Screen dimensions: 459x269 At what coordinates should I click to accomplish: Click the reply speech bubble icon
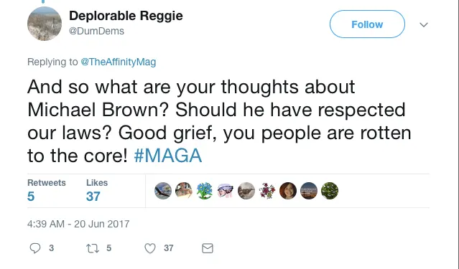pos(35,248)
